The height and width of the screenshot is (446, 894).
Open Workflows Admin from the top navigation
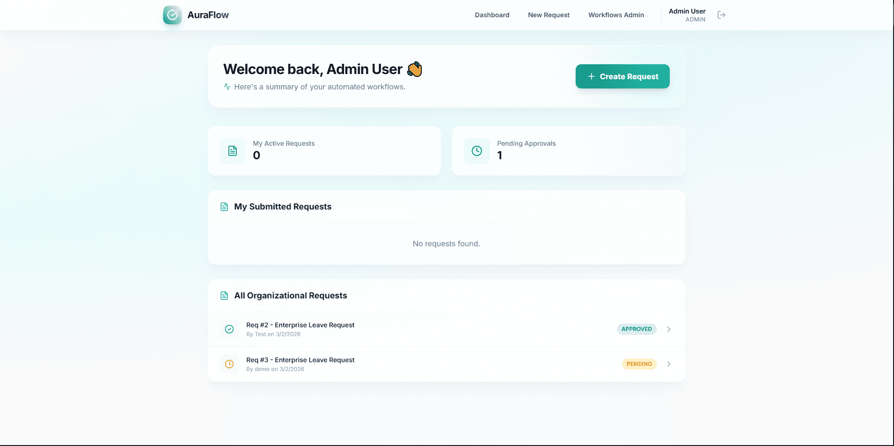616,15
